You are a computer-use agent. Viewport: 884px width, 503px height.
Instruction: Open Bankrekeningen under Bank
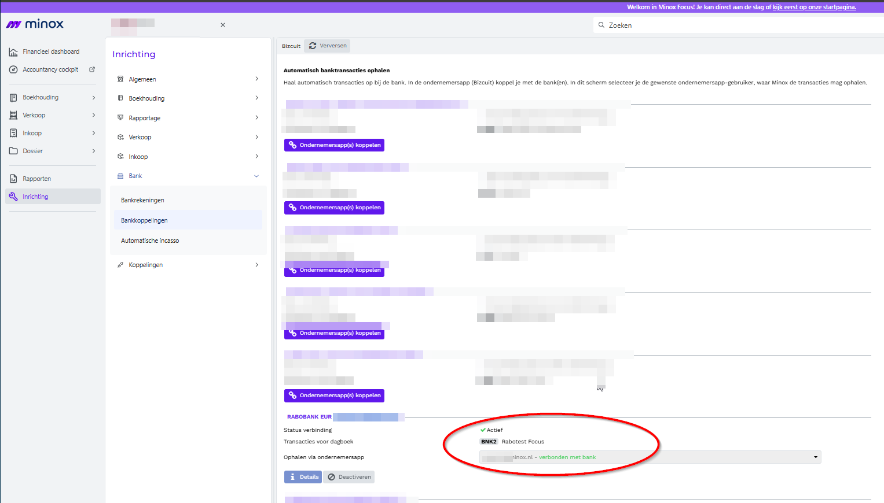[x=142, y=200]
